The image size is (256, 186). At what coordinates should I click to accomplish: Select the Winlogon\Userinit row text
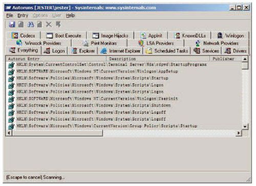(x=97, y=98)
